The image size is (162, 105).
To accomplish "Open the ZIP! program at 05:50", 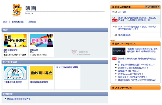I will click(122, 12).
